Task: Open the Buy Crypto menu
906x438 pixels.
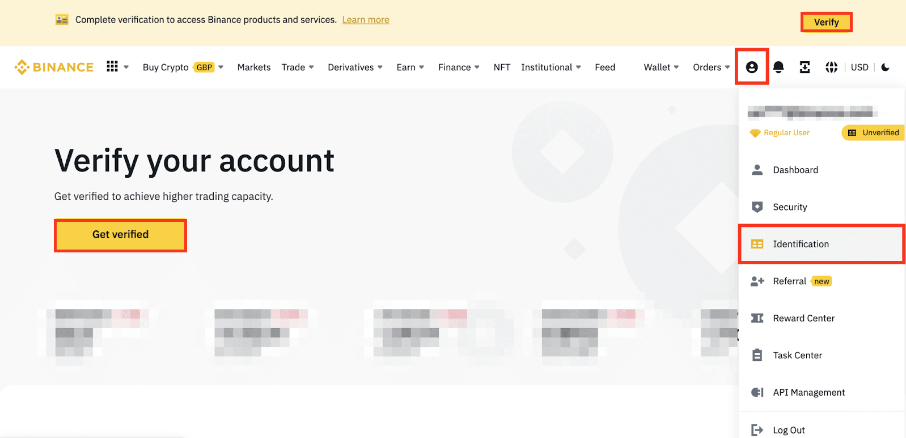Action: coord(166,67)
